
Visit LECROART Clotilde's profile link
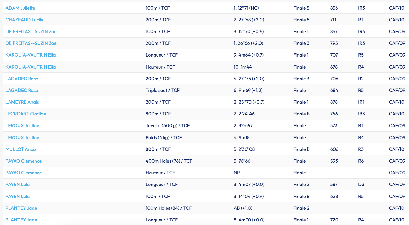tap(26, 114)
